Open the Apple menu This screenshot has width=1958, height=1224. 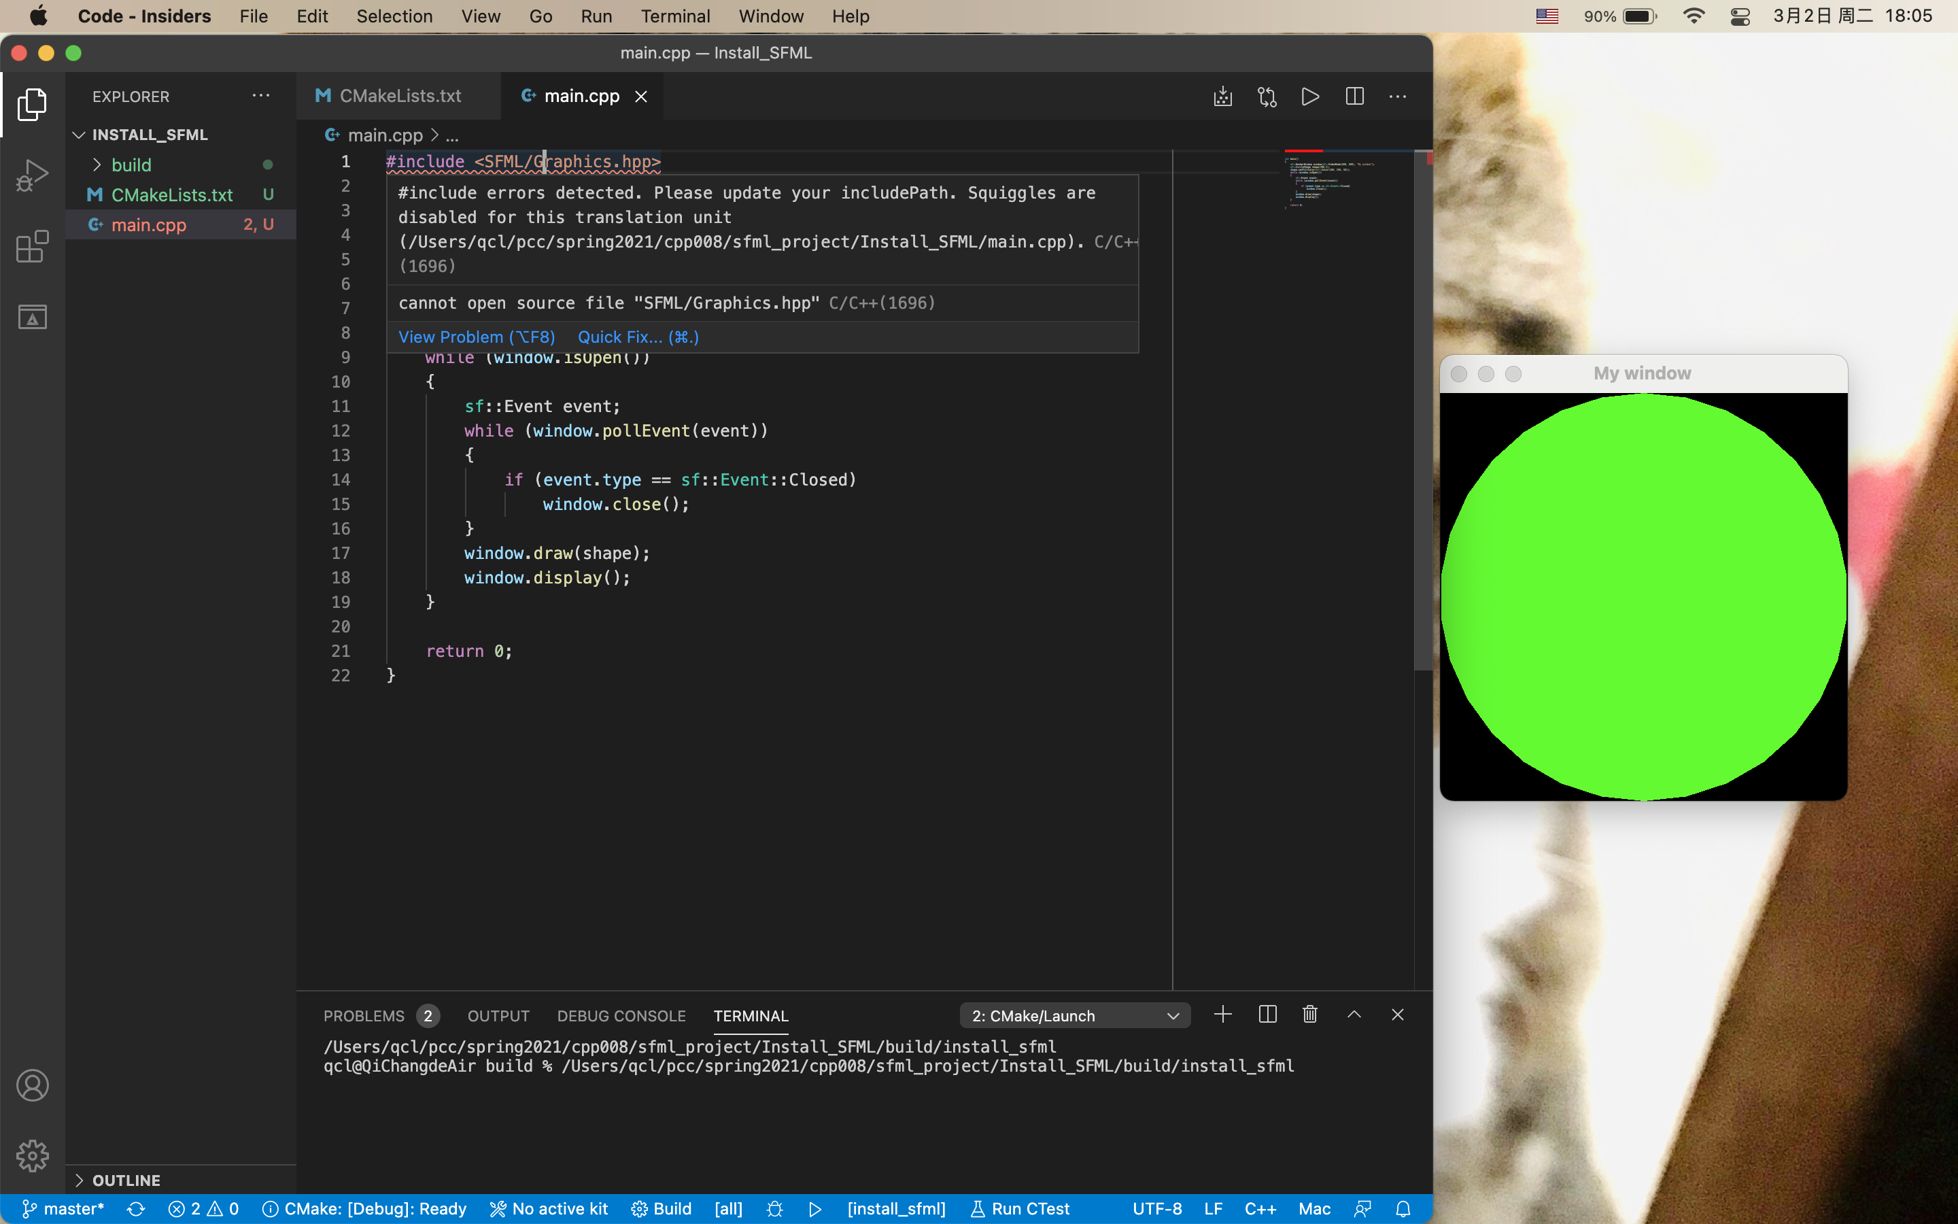[x=39, y=16]
